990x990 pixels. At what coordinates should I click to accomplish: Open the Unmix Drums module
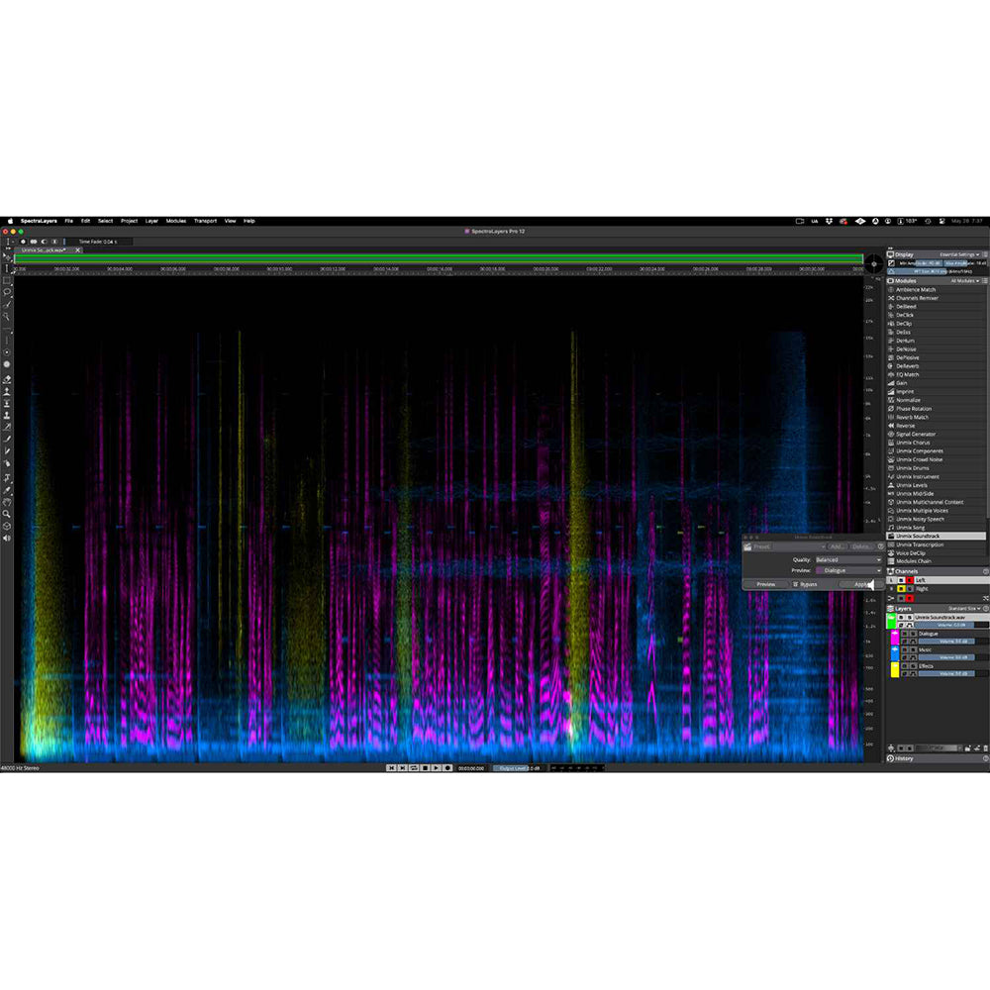coord(921,467)
